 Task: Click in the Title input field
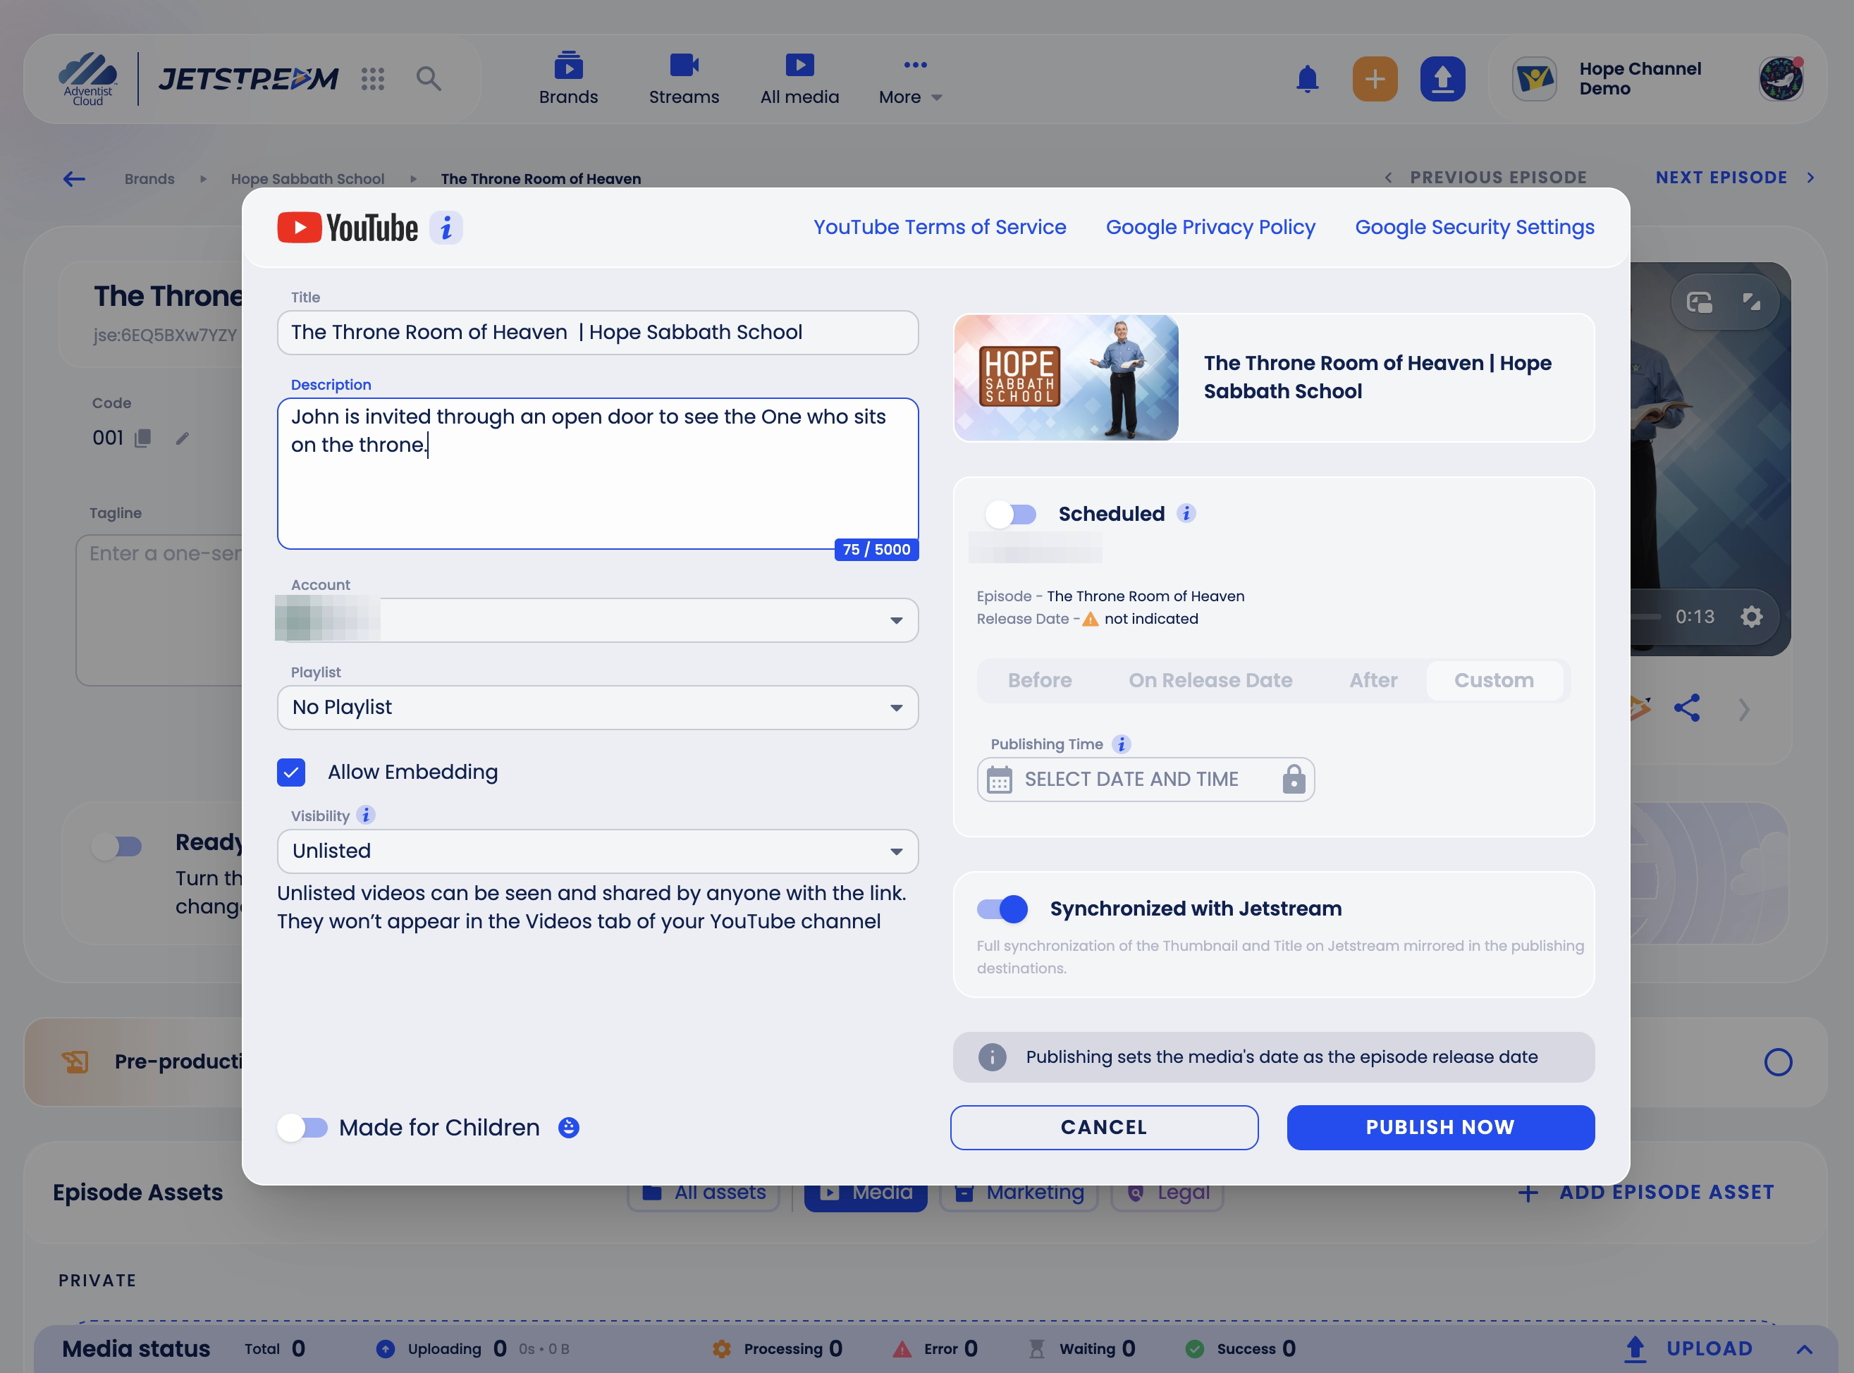pos(598,333)
